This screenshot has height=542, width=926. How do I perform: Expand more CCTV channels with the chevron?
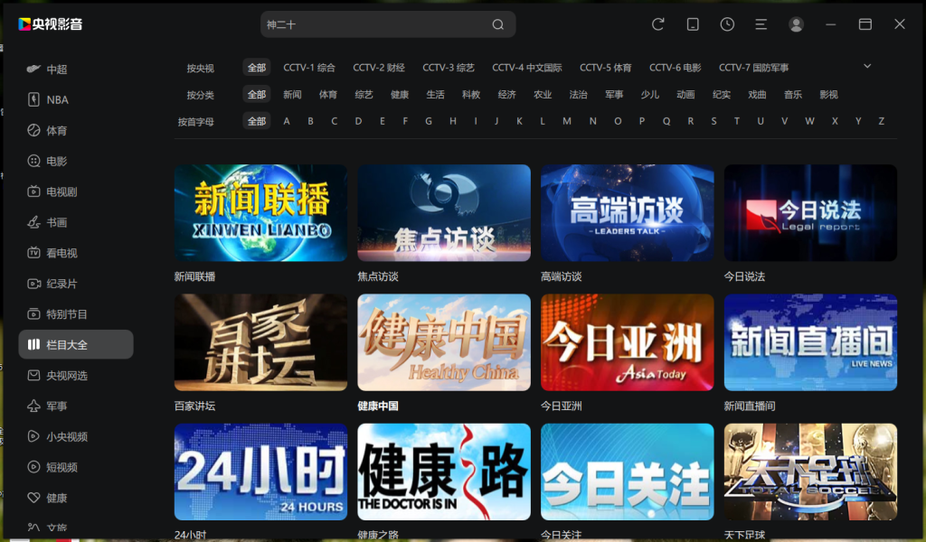click(x=866, y=67)
